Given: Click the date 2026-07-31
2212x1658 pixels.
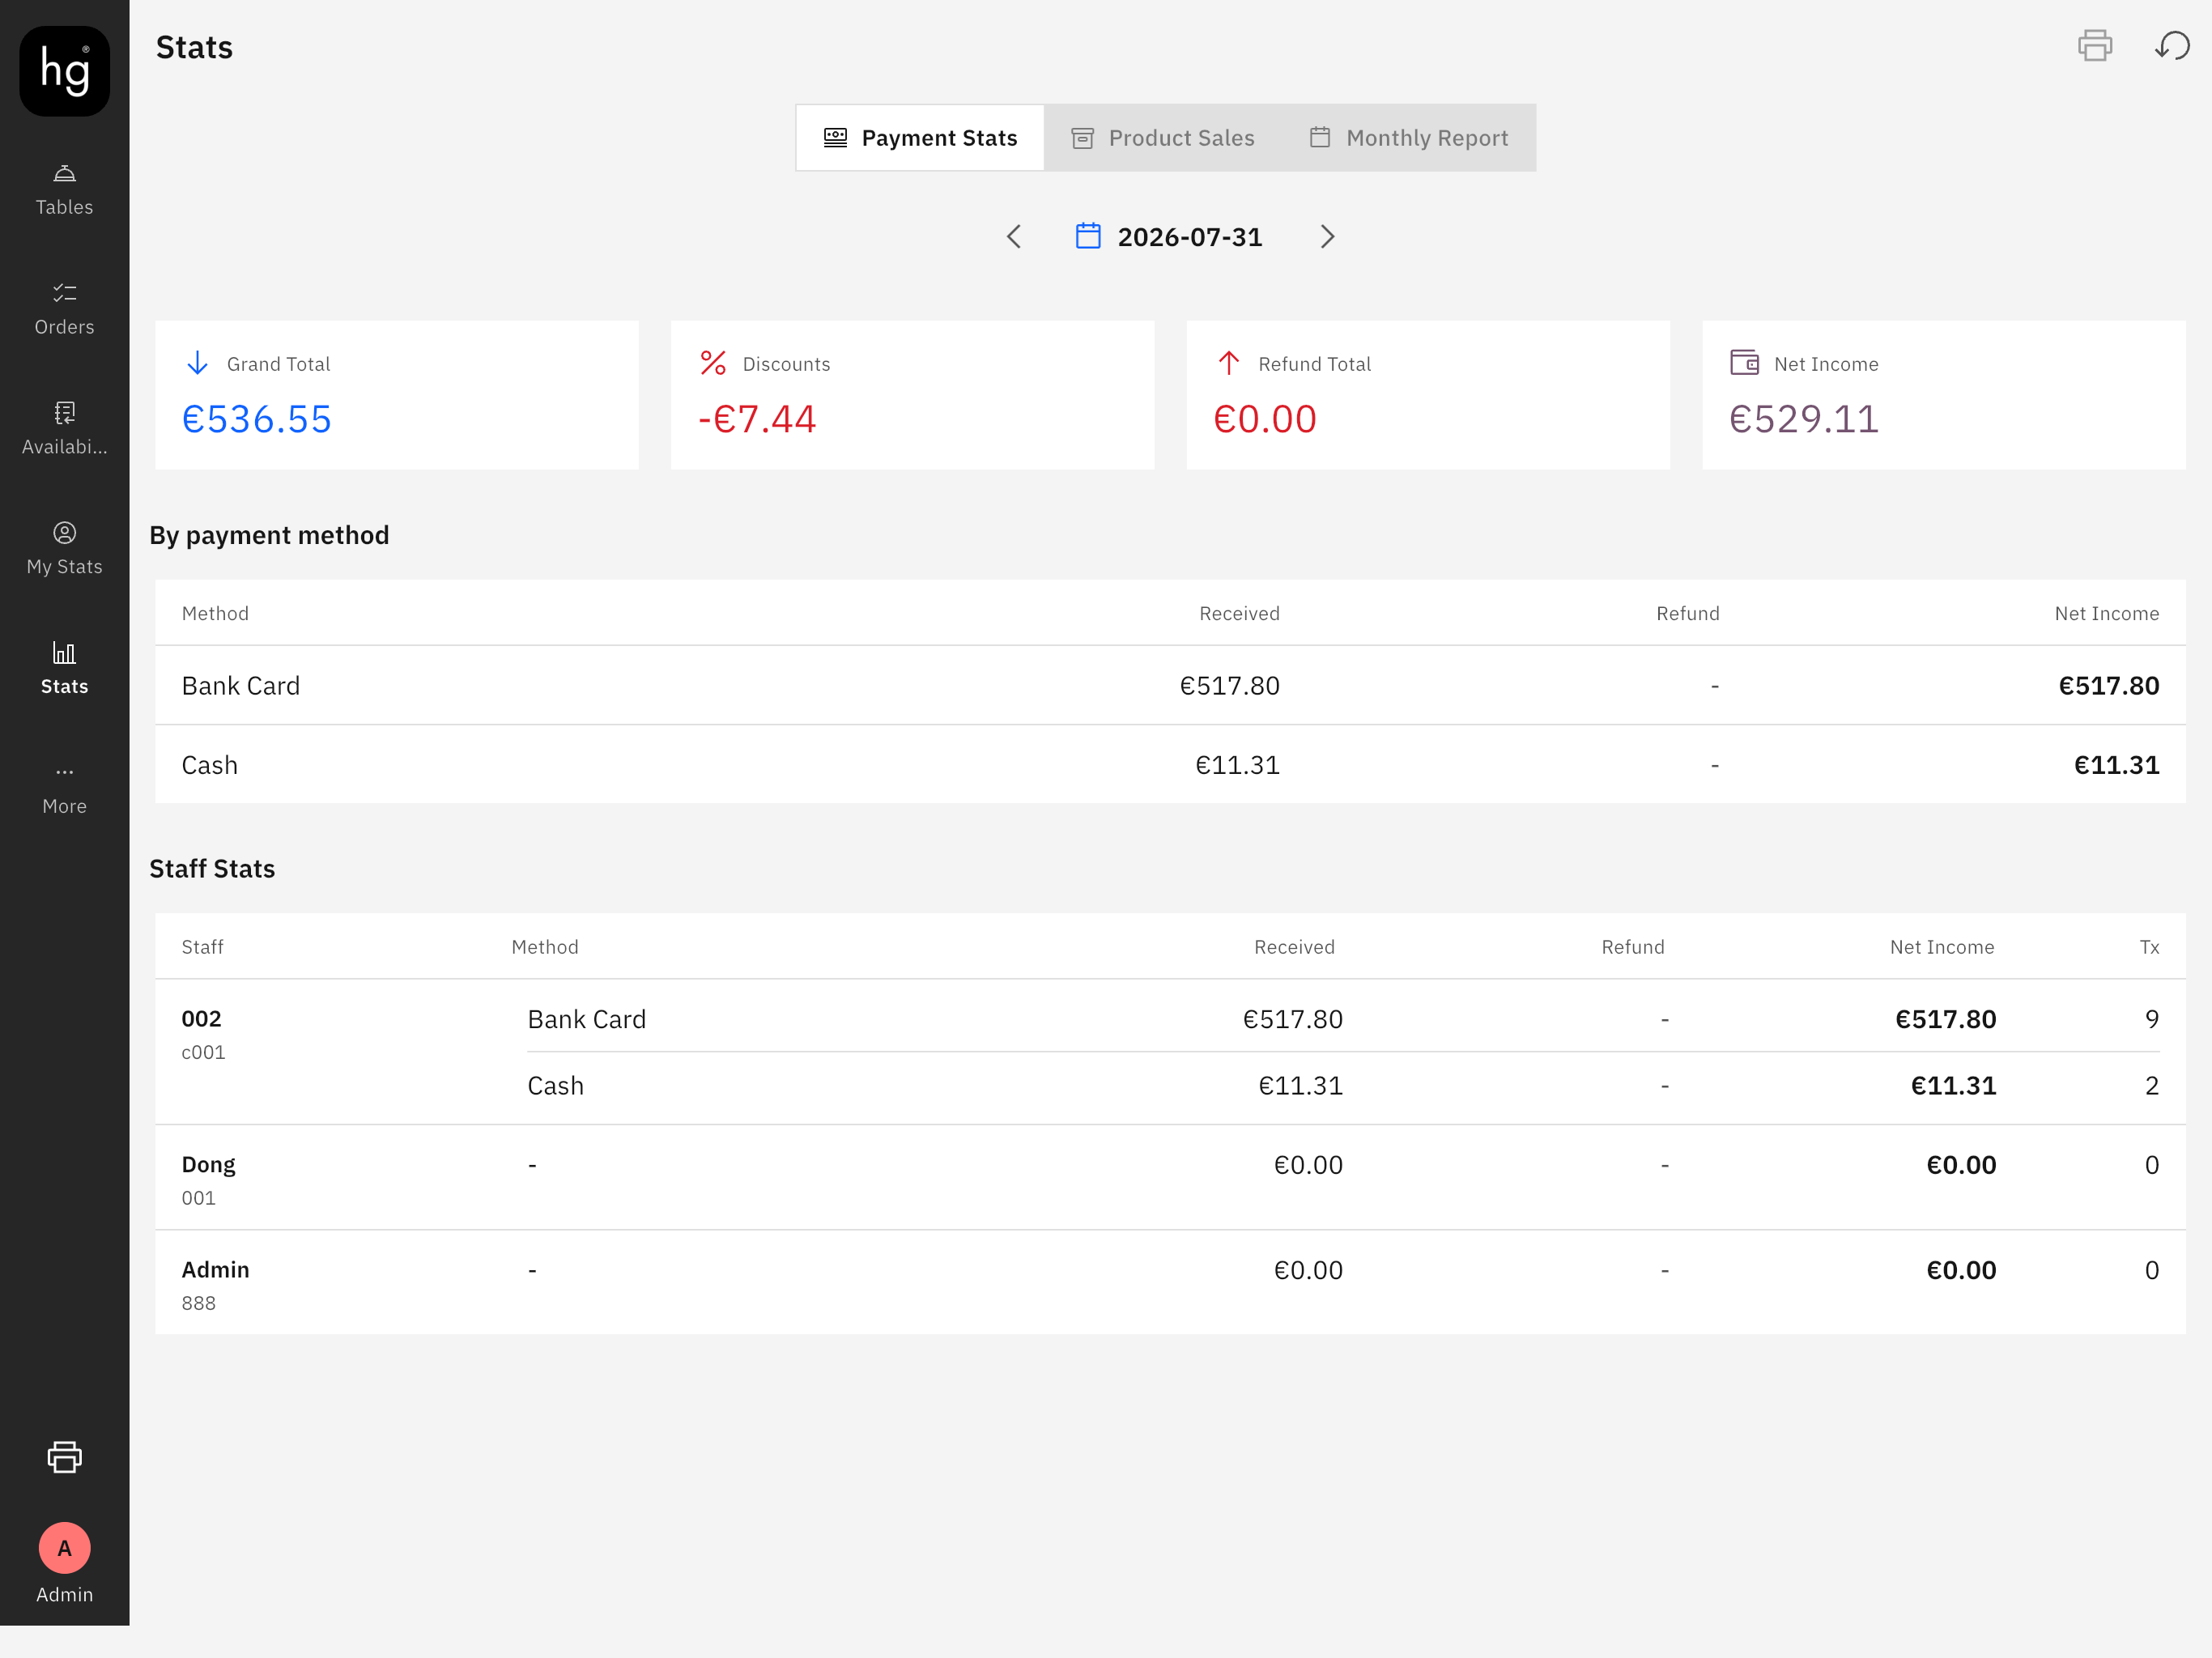Looking at the screenshot, I should [1190, 237].
